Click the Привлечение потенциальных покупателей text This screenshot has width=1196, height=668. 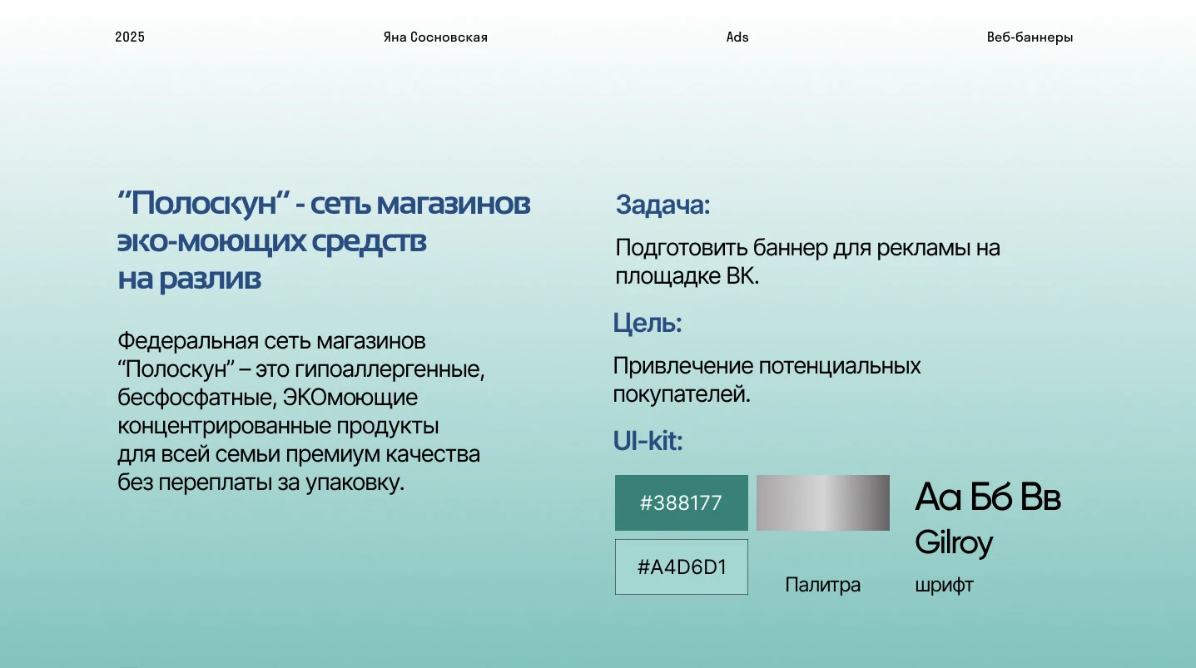click(x=767, y=380)
